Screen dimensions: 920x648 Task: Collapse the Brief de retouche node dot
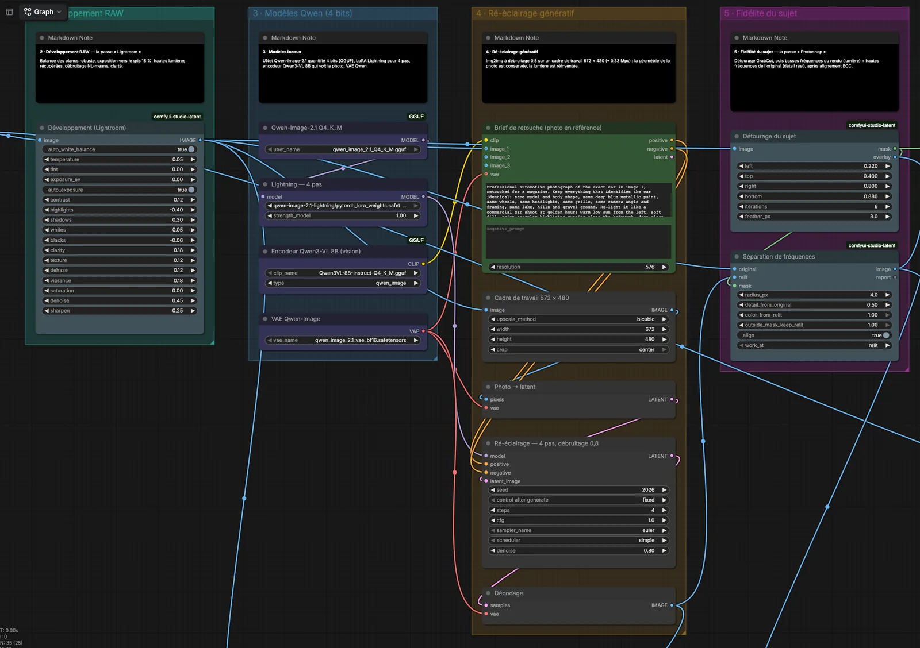click(488, 128)
